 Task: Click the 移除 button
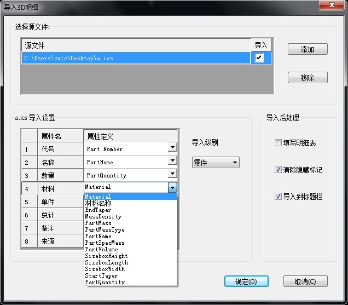point(308,78)
